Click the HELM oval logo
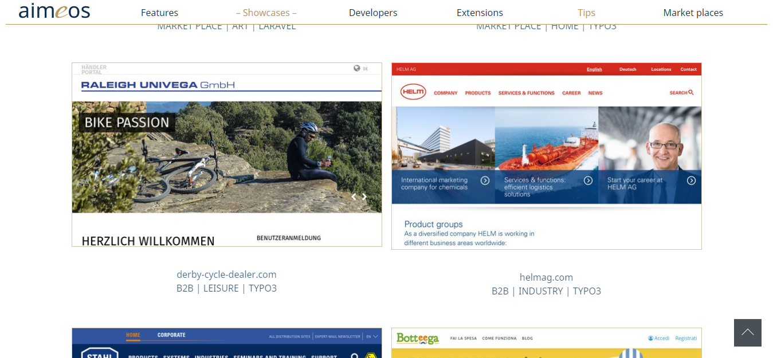The width and height of the screenshot is (773, 358). tap(413, 92)
